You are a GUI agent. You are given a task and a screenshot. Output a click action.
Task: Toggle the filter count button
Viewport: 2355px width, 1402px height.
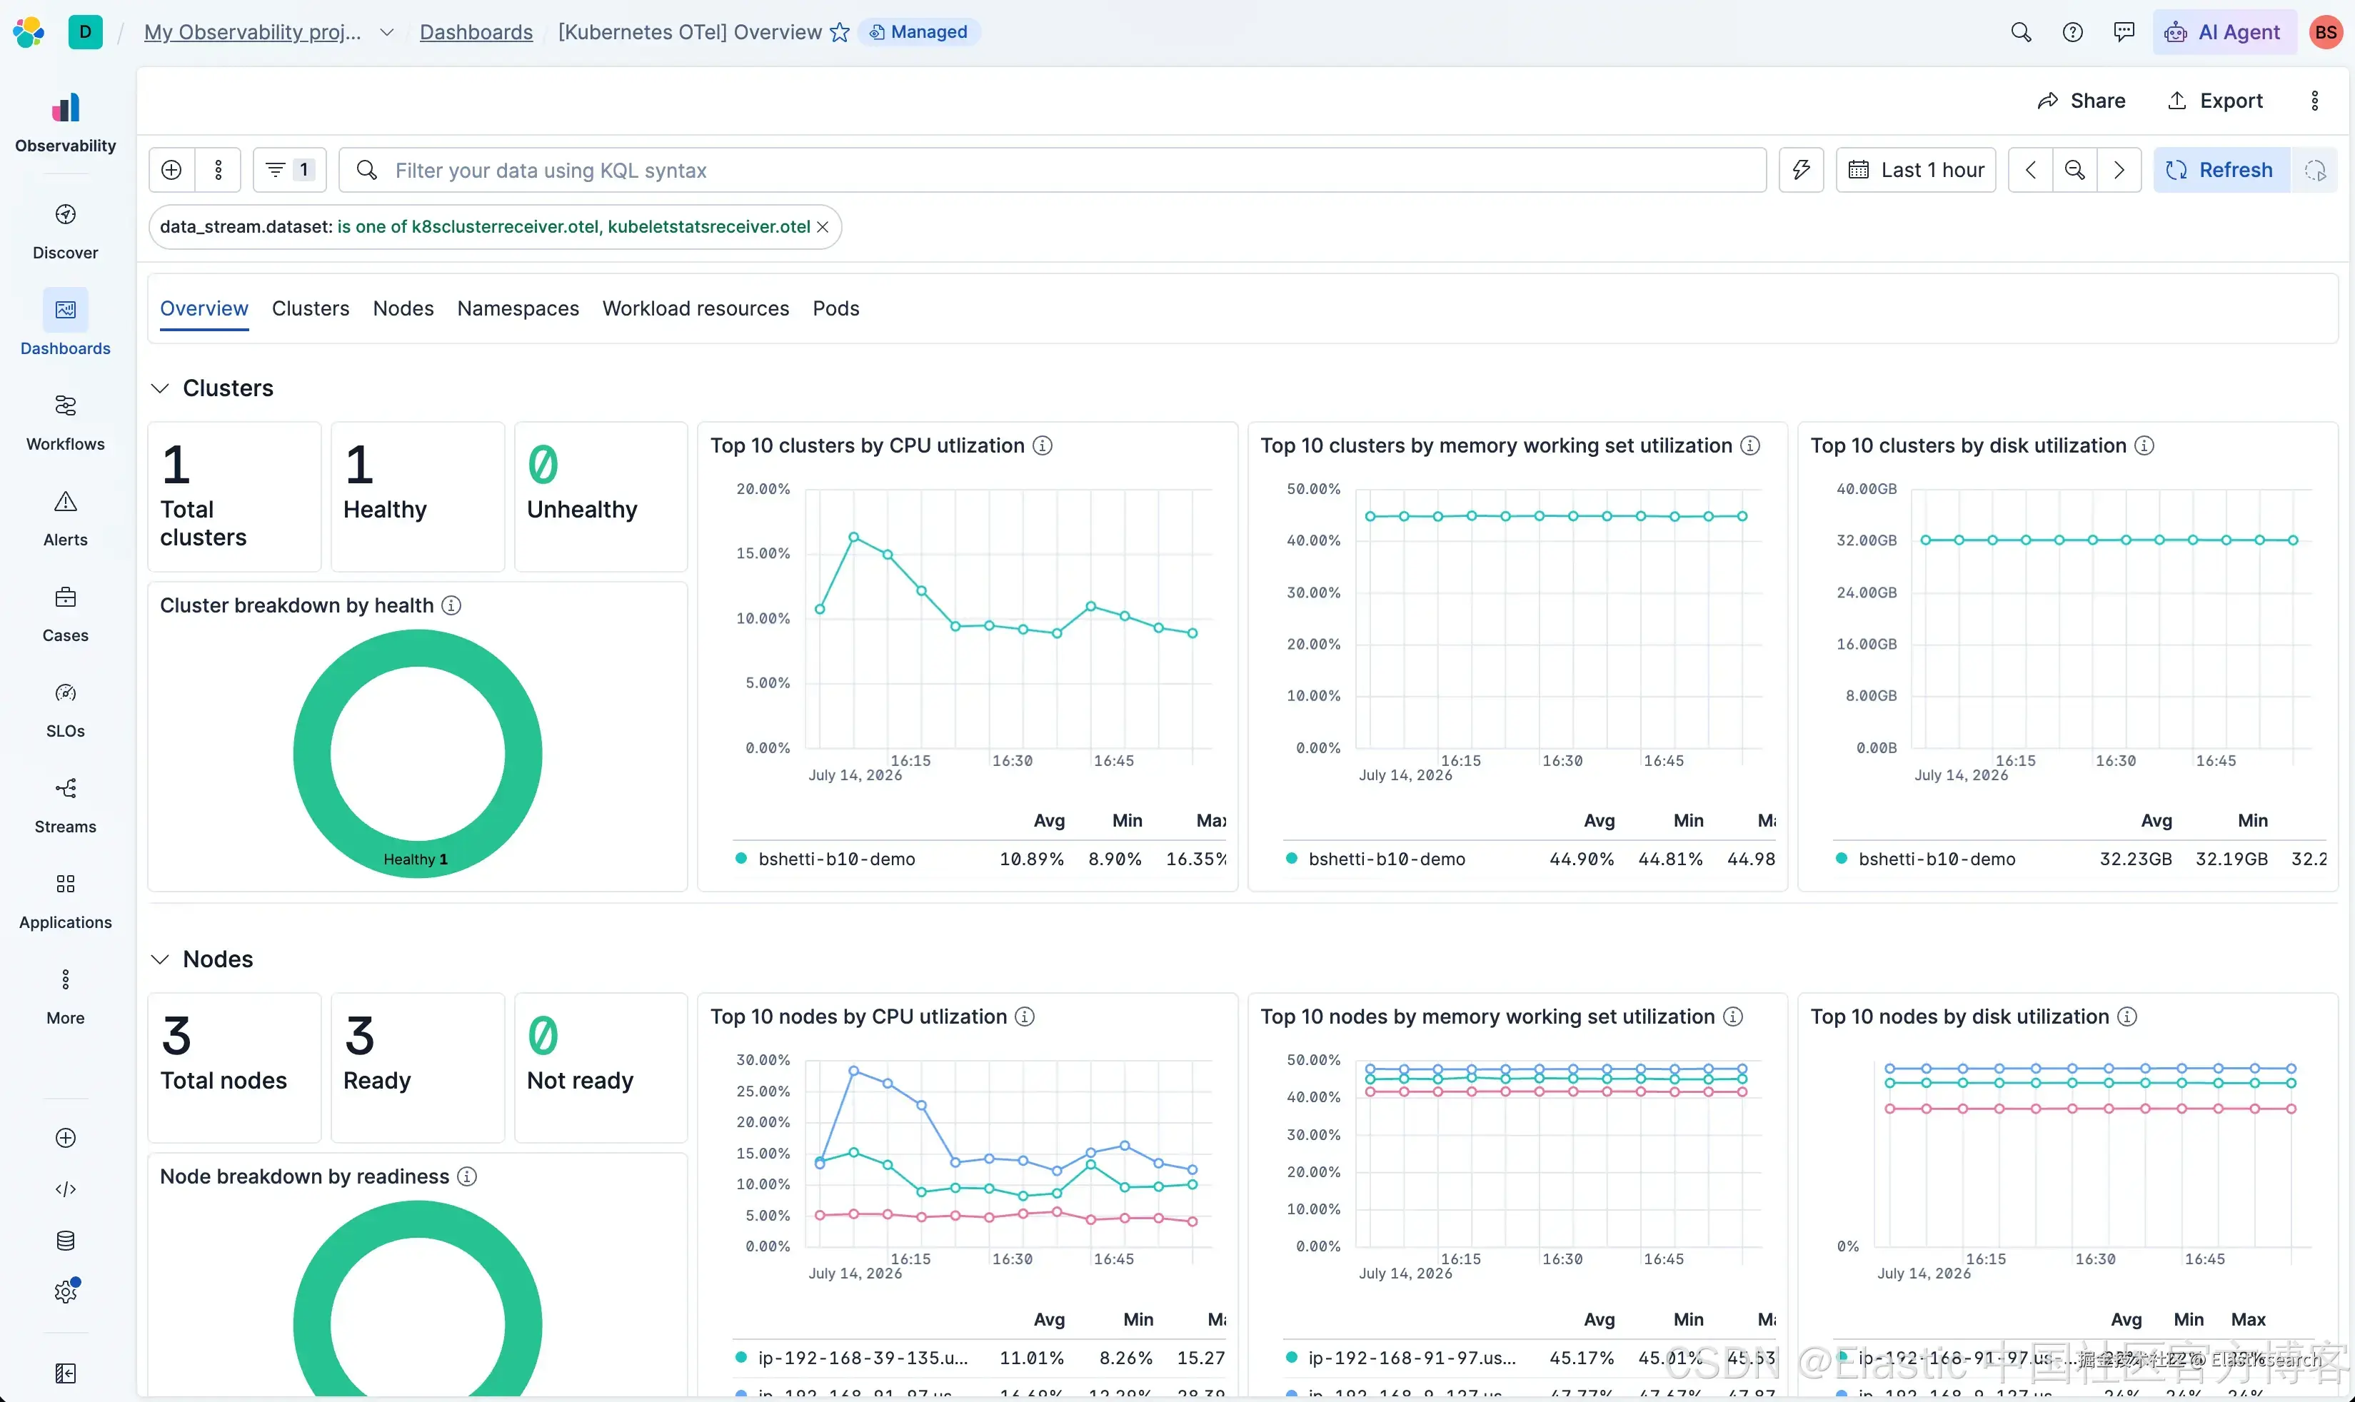point(289,170)
